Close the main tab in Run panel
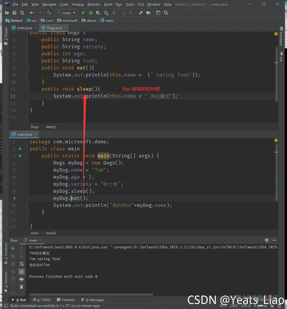 pos(40,240)
